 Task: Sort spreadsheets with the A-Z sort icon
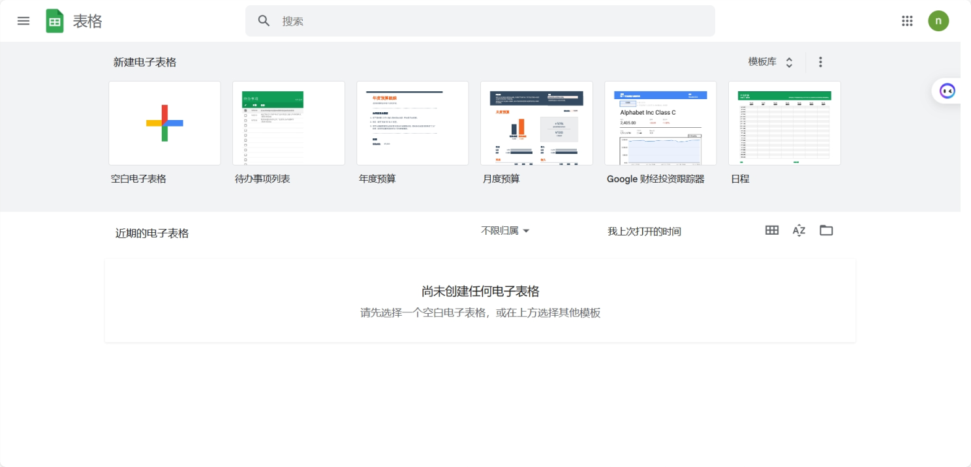coord(798,230)
